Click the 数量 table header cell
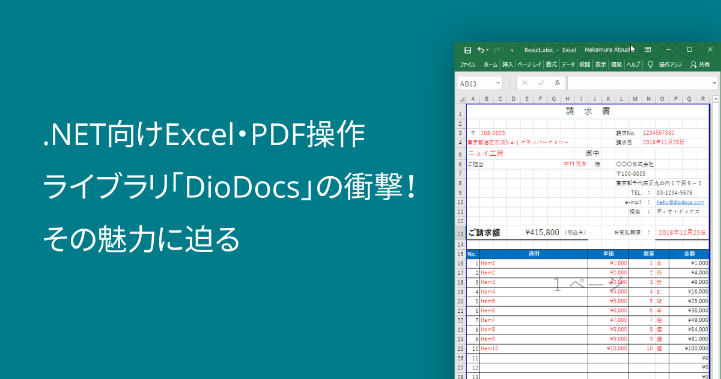 coord(649,254)
